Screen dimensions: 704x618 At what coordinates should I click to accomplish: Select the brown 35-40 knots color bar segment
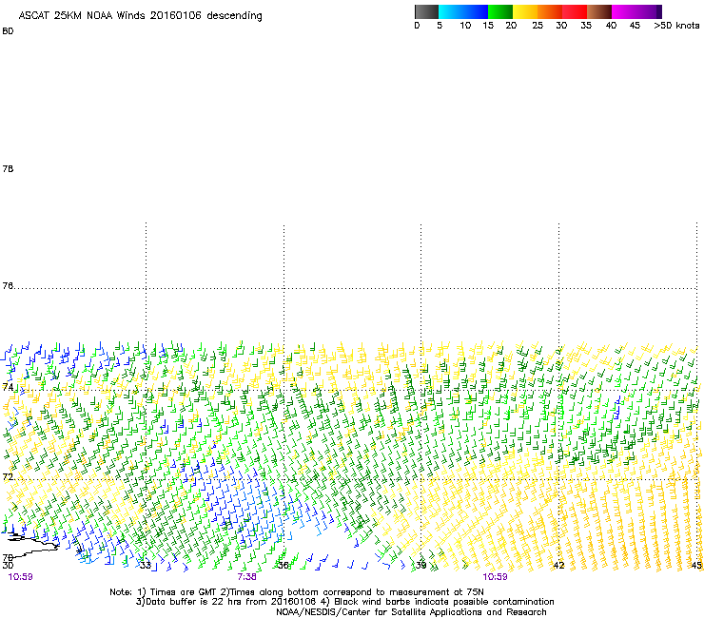pyautogui.click(x=599, y=11)
